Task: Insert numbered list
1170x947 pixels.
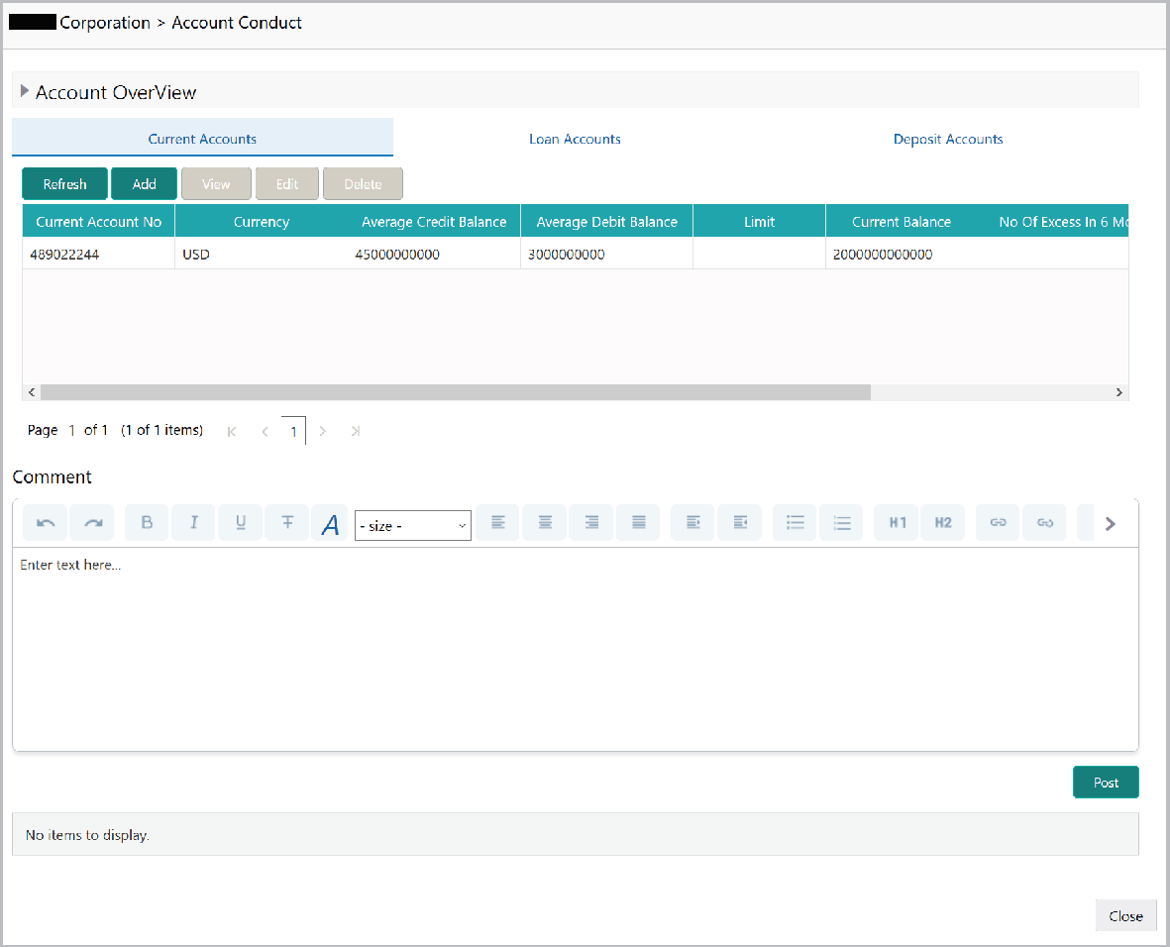Action: click(842, 522)
